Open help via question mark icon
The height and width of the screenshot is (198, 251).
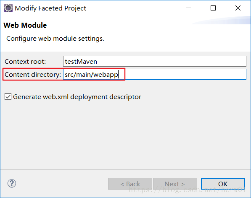[x=12, y=183]
